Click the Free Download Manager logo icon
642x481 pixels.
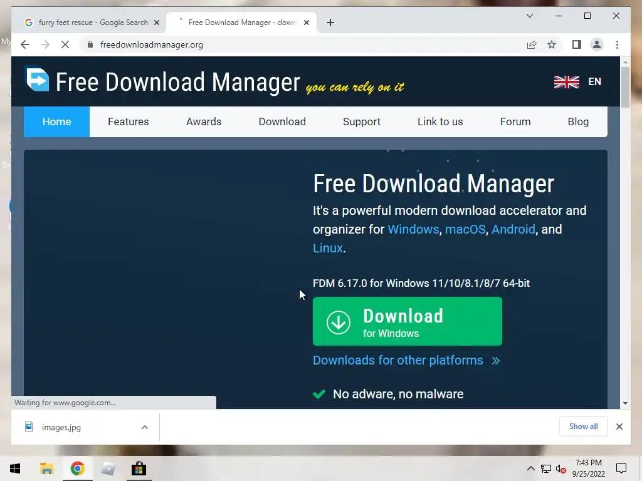coord(37,80)
